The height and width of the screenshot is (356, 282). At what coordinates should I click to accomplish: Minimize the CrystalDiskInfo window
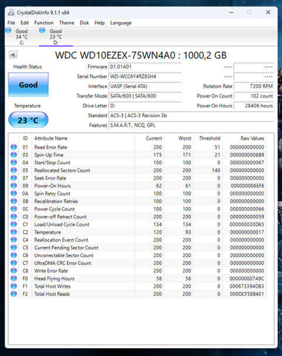pyautogui.click(x=231, y=12)
